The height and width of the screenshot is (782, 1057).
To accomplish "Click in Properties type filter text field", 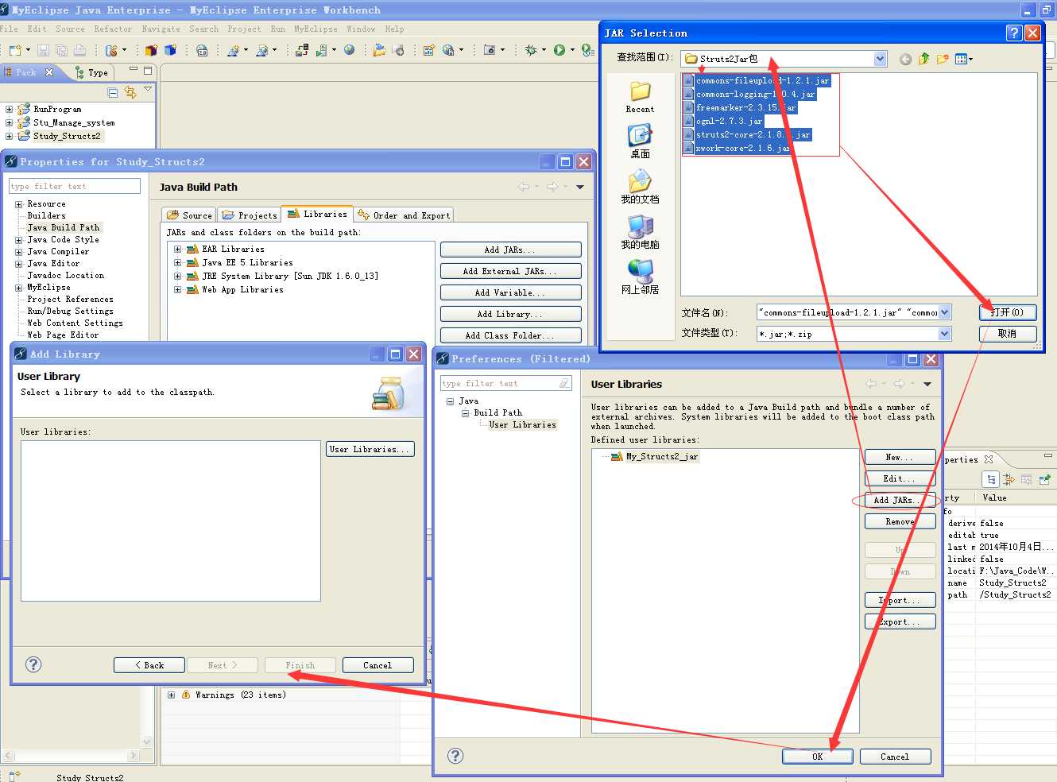I will click(x=75, y=186).
